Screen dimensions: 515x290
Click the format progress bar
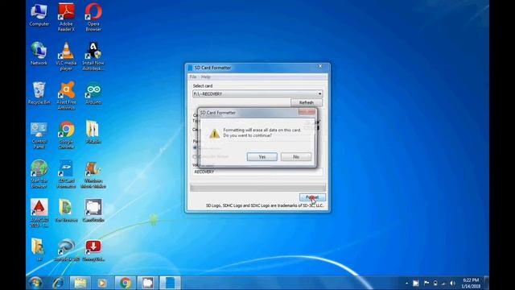click(257, 188)
